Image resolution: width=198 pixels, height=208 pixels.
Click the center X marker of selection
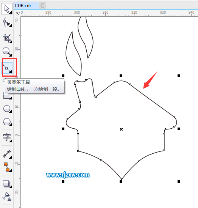pos(121,129)
